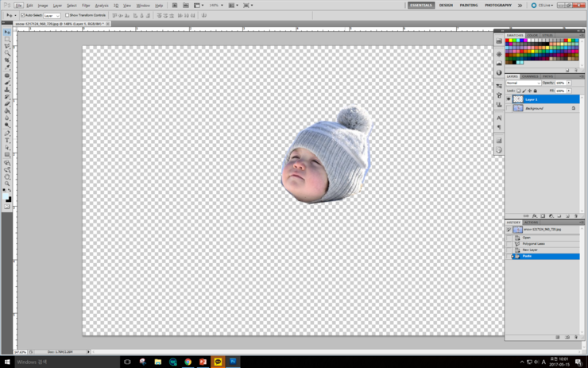Pick the red swatch in Swatches panel
The height and width of the screenshot is (368, 588).
pyautogui.click(x=509, y=41)
